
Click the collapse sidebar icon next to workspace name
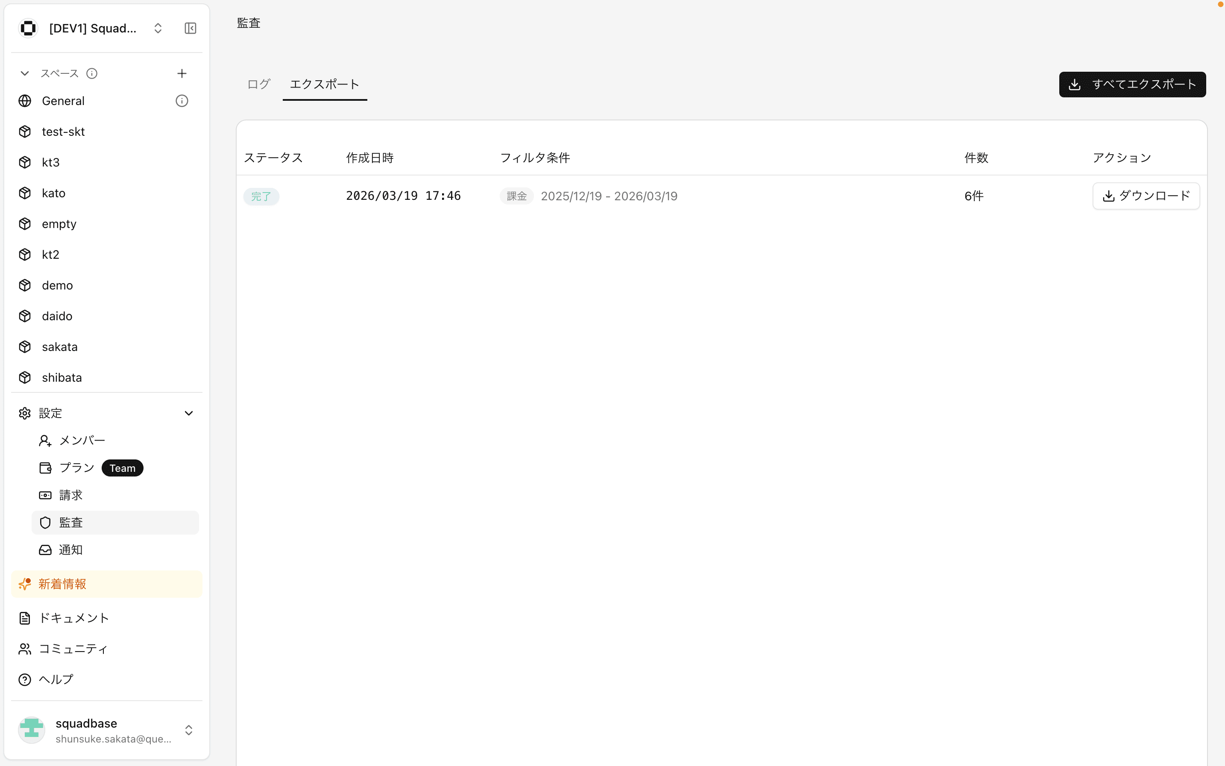(x=190, y=28)
